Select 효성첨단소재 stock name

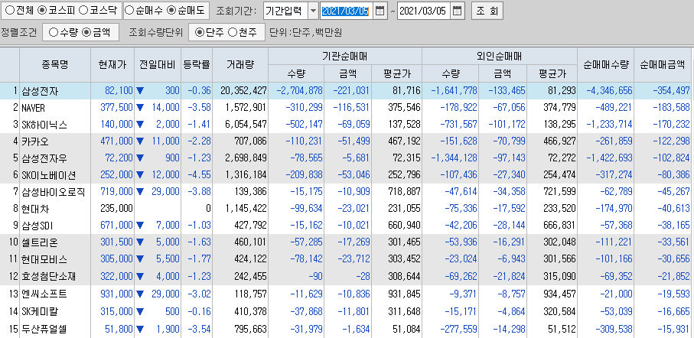(49, 277)
